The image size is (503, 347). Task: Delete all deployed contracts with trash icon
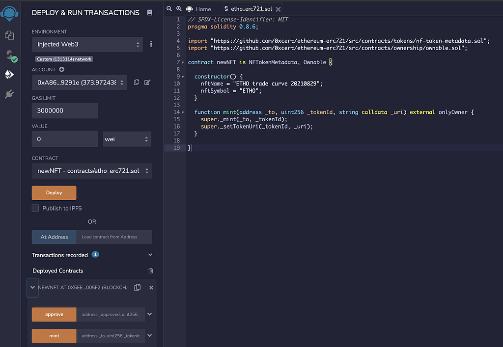point(151,271)
